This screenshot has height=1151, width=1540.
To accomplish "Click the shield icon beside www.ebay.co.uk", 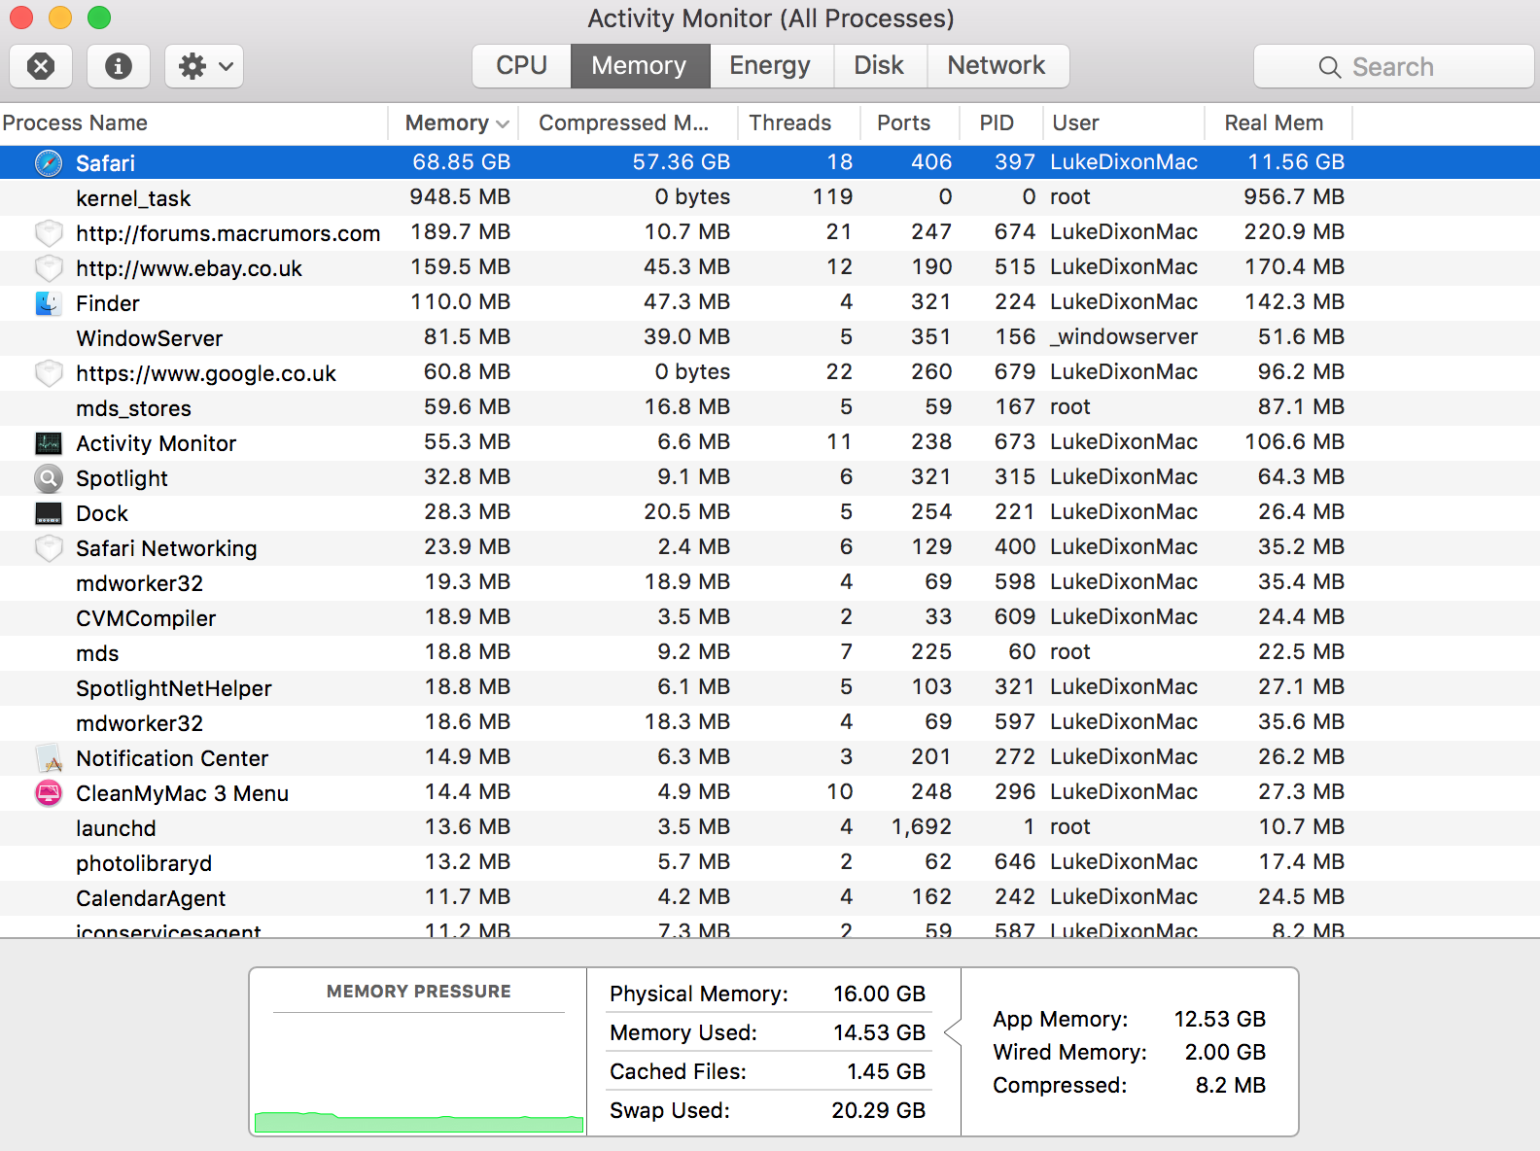I will pos(49,268).
